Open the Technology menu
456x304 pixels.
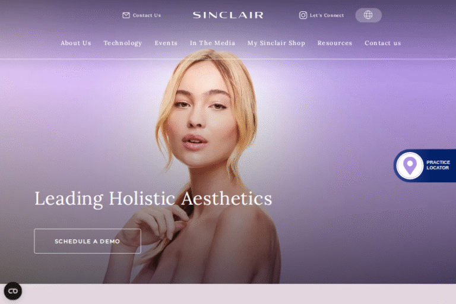123,43
